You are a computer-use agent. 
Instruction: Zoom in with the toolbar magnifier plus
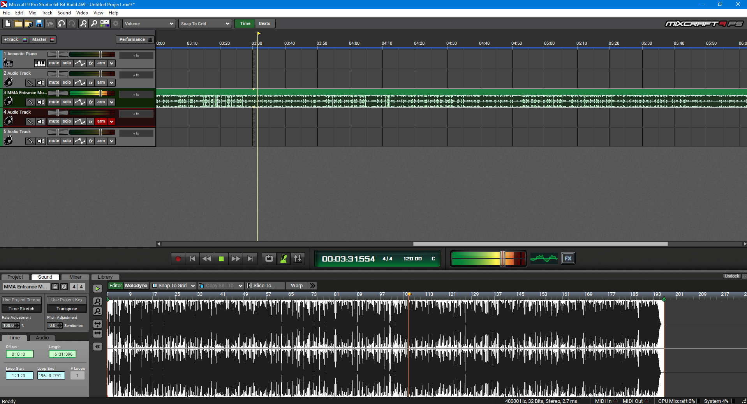[83, 24]
